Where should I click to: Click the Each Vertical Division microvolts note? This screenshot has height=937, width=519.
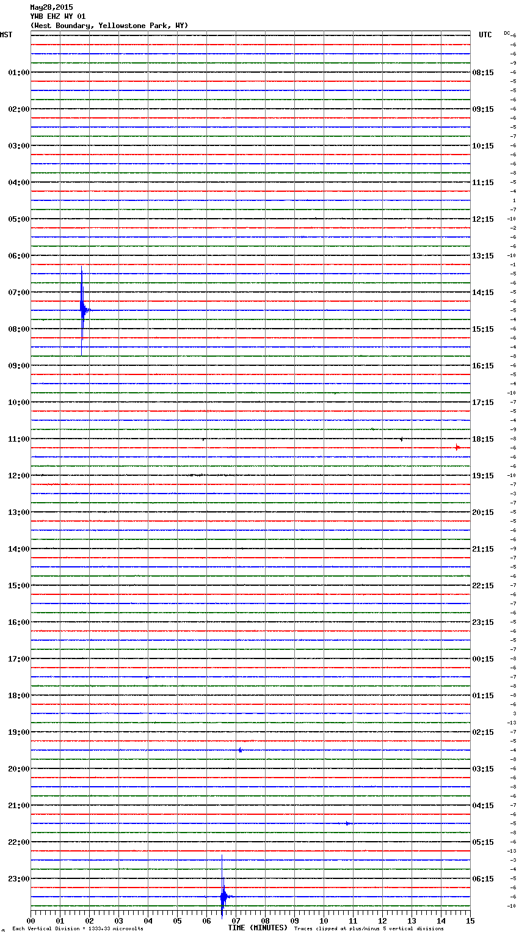point(78,929)
